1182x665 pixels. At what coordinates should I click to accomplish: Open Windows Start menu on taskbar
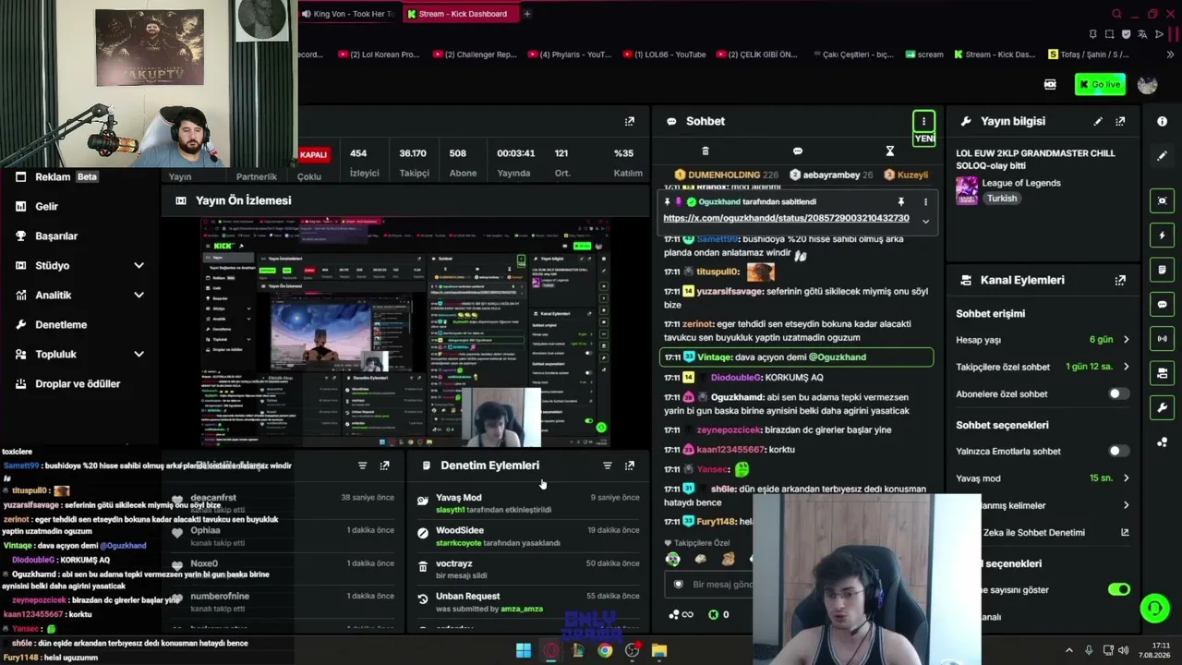[524, 650]
